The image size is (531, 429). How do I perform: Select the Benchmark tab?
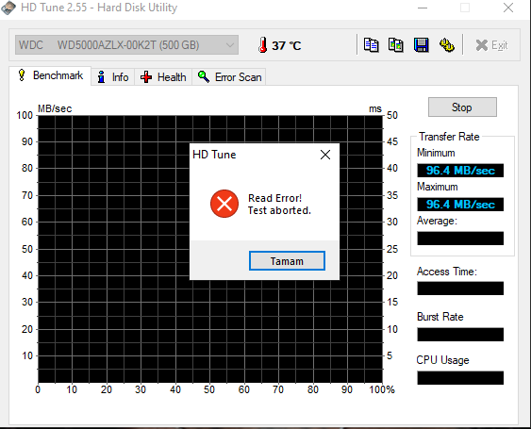pyautogui.click(x=50, y=75)
